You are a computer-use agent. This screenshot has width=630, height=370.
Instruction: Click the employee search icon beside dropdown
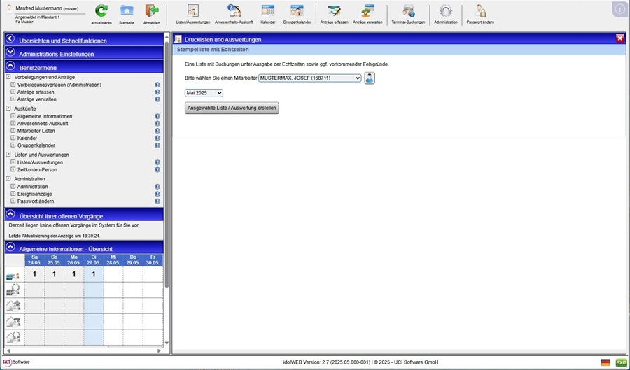coord(370,78)
